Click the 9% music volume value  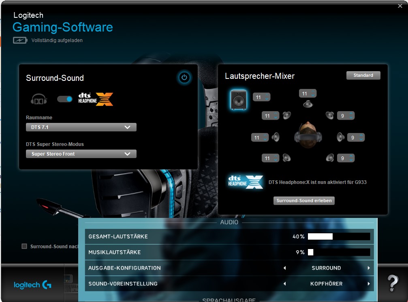[300, 252]
